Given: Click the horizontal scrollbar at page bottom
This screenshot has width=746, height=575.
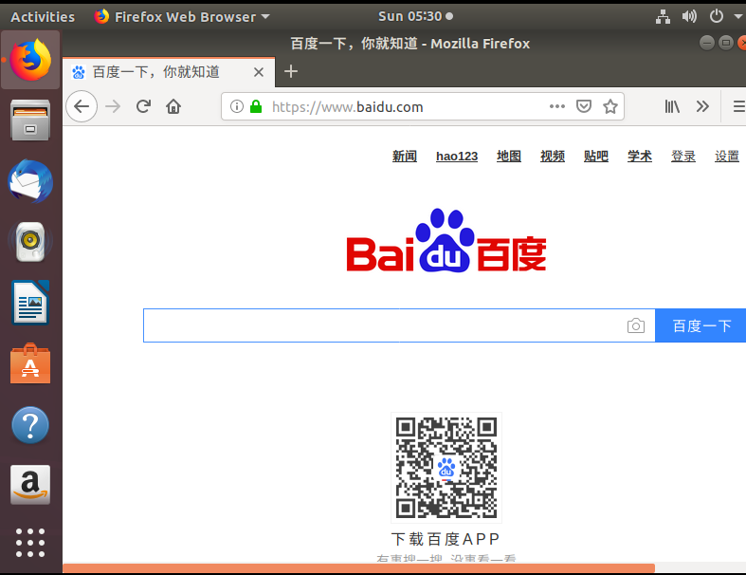Looking at the screenshot, I should click(x=358, y=568).
